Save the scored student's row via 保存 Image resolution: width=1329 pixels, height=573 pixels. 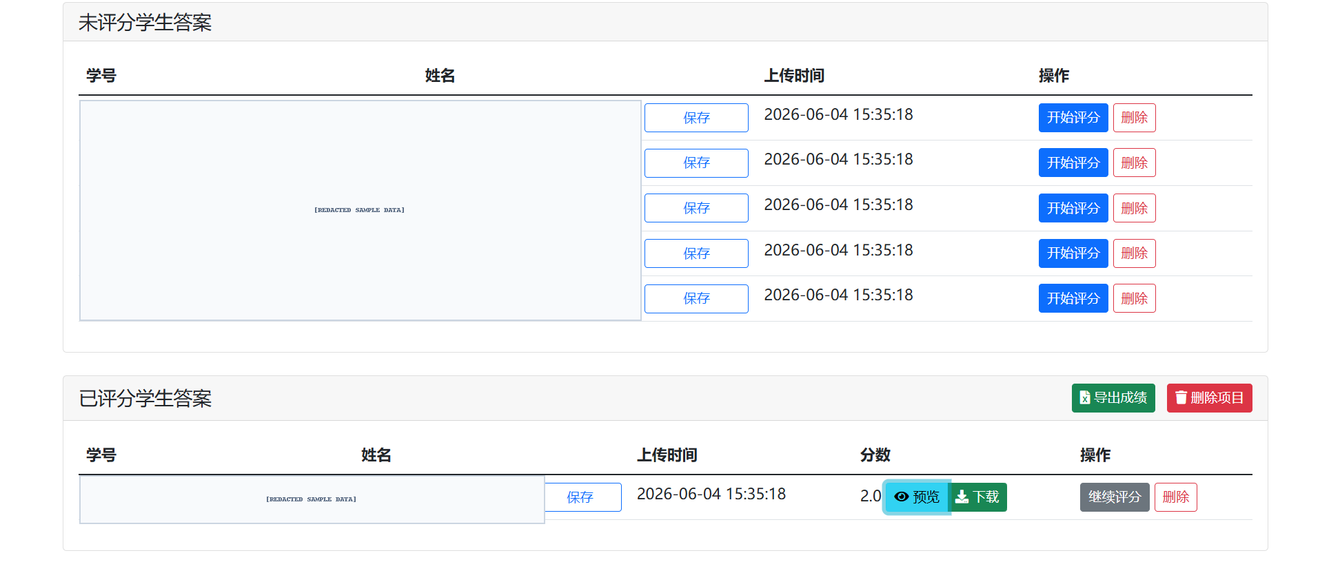click(583, 497)
